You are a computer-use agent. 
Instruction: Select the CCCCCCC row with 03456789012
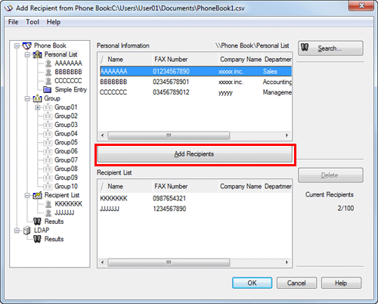point(196,92)
